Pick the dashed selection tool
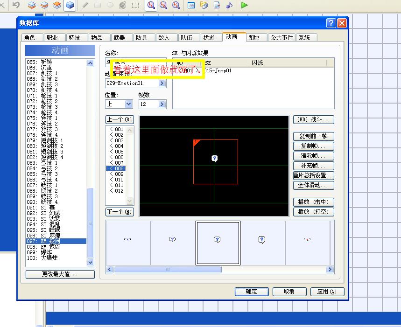Viewport: 401px width, 327px height. 135,5
